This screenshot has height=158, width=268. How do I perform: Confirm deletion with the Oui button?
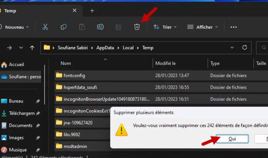point(232,139)
